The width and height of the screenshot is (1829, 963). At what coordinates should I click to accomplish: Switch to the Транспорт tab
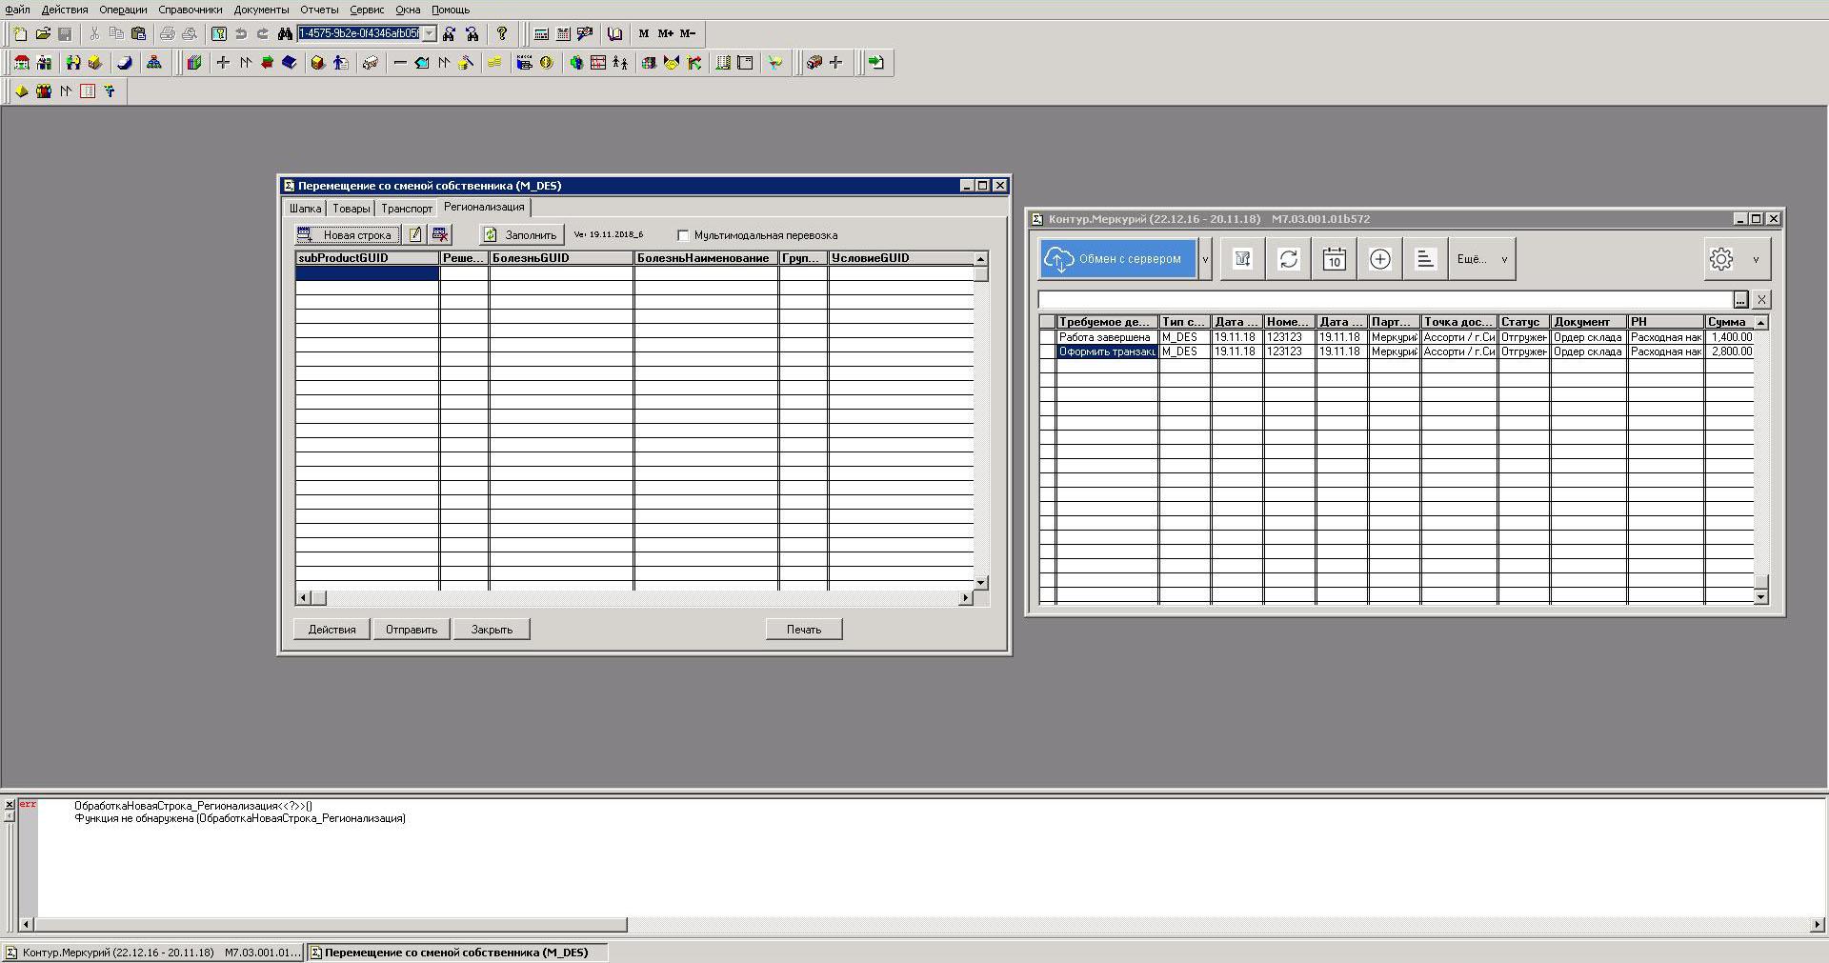pos(407,209)
